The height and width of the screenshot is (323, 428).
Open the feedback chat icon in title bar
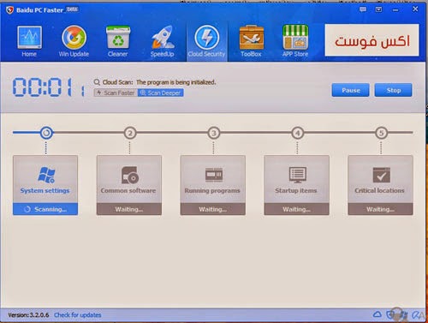coord(363,9)
